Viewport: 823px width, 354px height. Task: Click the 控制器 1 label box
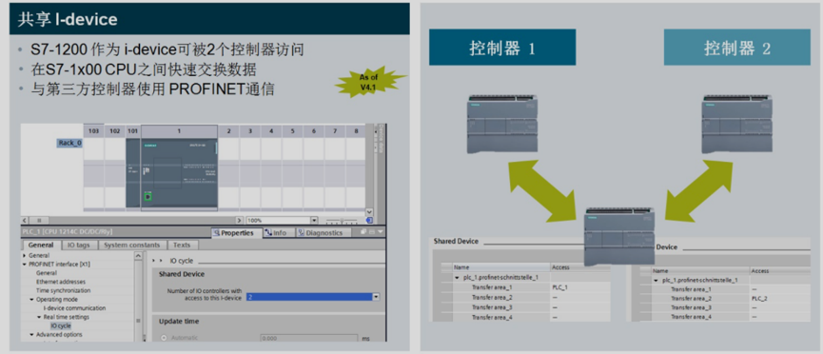[x=502, y=48]
